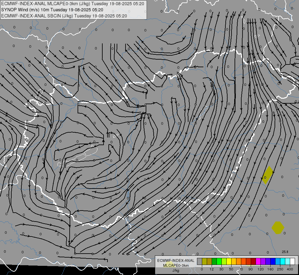Click the '0' tick label on the color scale
Image resolution: width=299 pixels, height=275 pixels.
coord(202,269)
